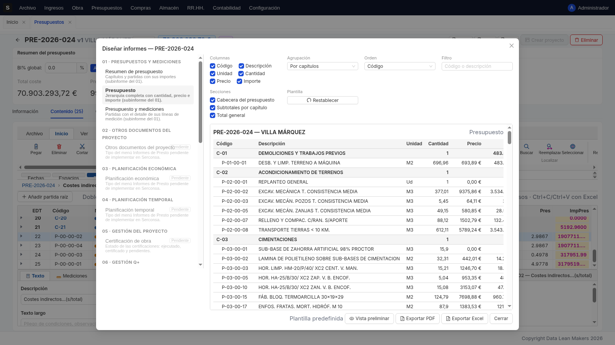Click Exportar Excel button
The image size is (615, 345).
pyautogui.click(x=464, y=319)
